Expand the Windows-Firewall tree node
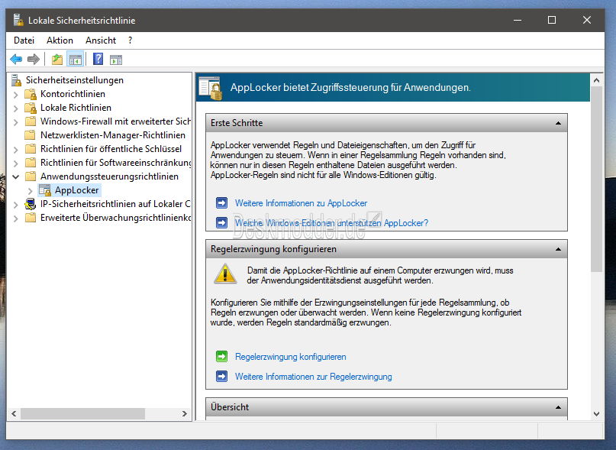Viewport: 616px width, 450px height. tap(16, 122)
